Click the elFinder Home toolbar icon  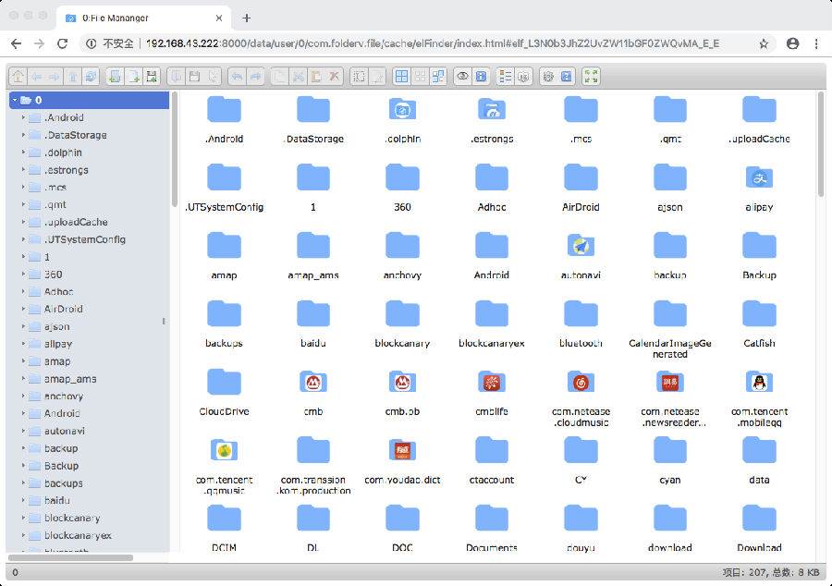pos(18,77)
